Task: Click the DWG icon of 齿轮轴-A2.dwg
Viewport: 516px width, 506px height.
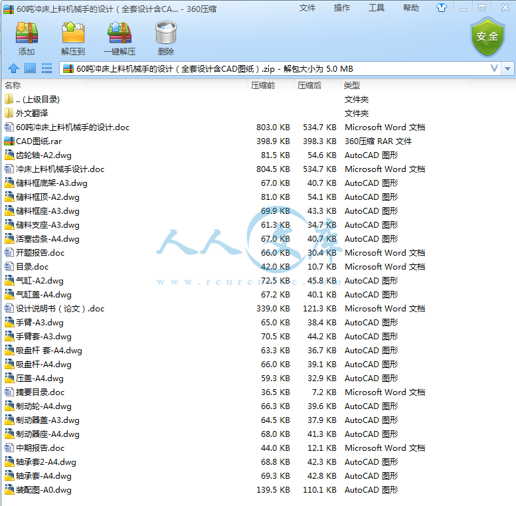Action: 9,155
